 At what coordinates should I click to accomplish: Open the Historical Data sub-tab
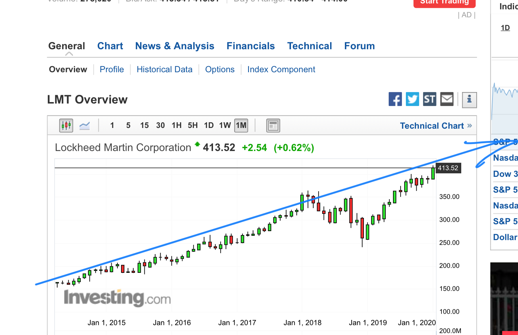(x=165, y=69)
